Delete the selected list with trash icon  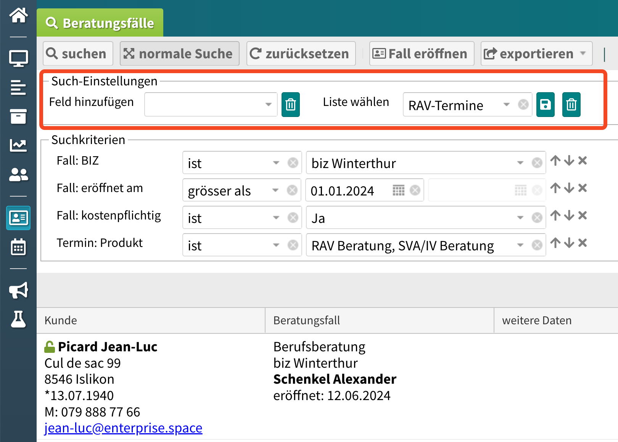click(571, 104)
